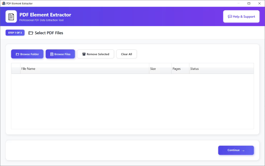Click the chat bubble icon in Help & Support
Image resolution: width=265 pixels, height=166 pixels.
pos(230,17)
